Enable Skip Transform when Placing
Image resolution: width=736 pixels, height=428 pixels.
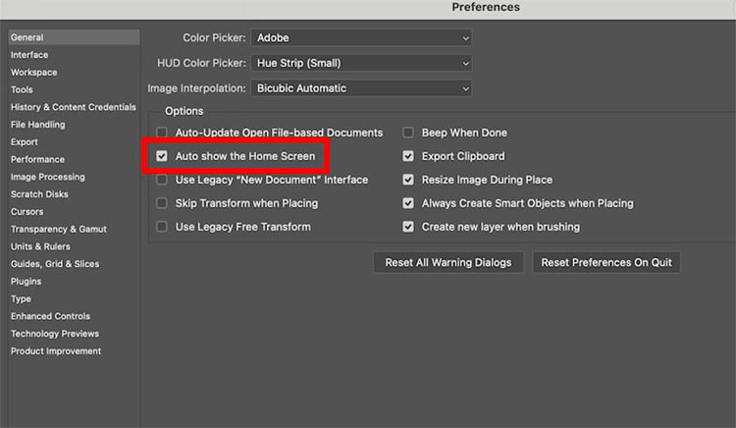(162, 203)
